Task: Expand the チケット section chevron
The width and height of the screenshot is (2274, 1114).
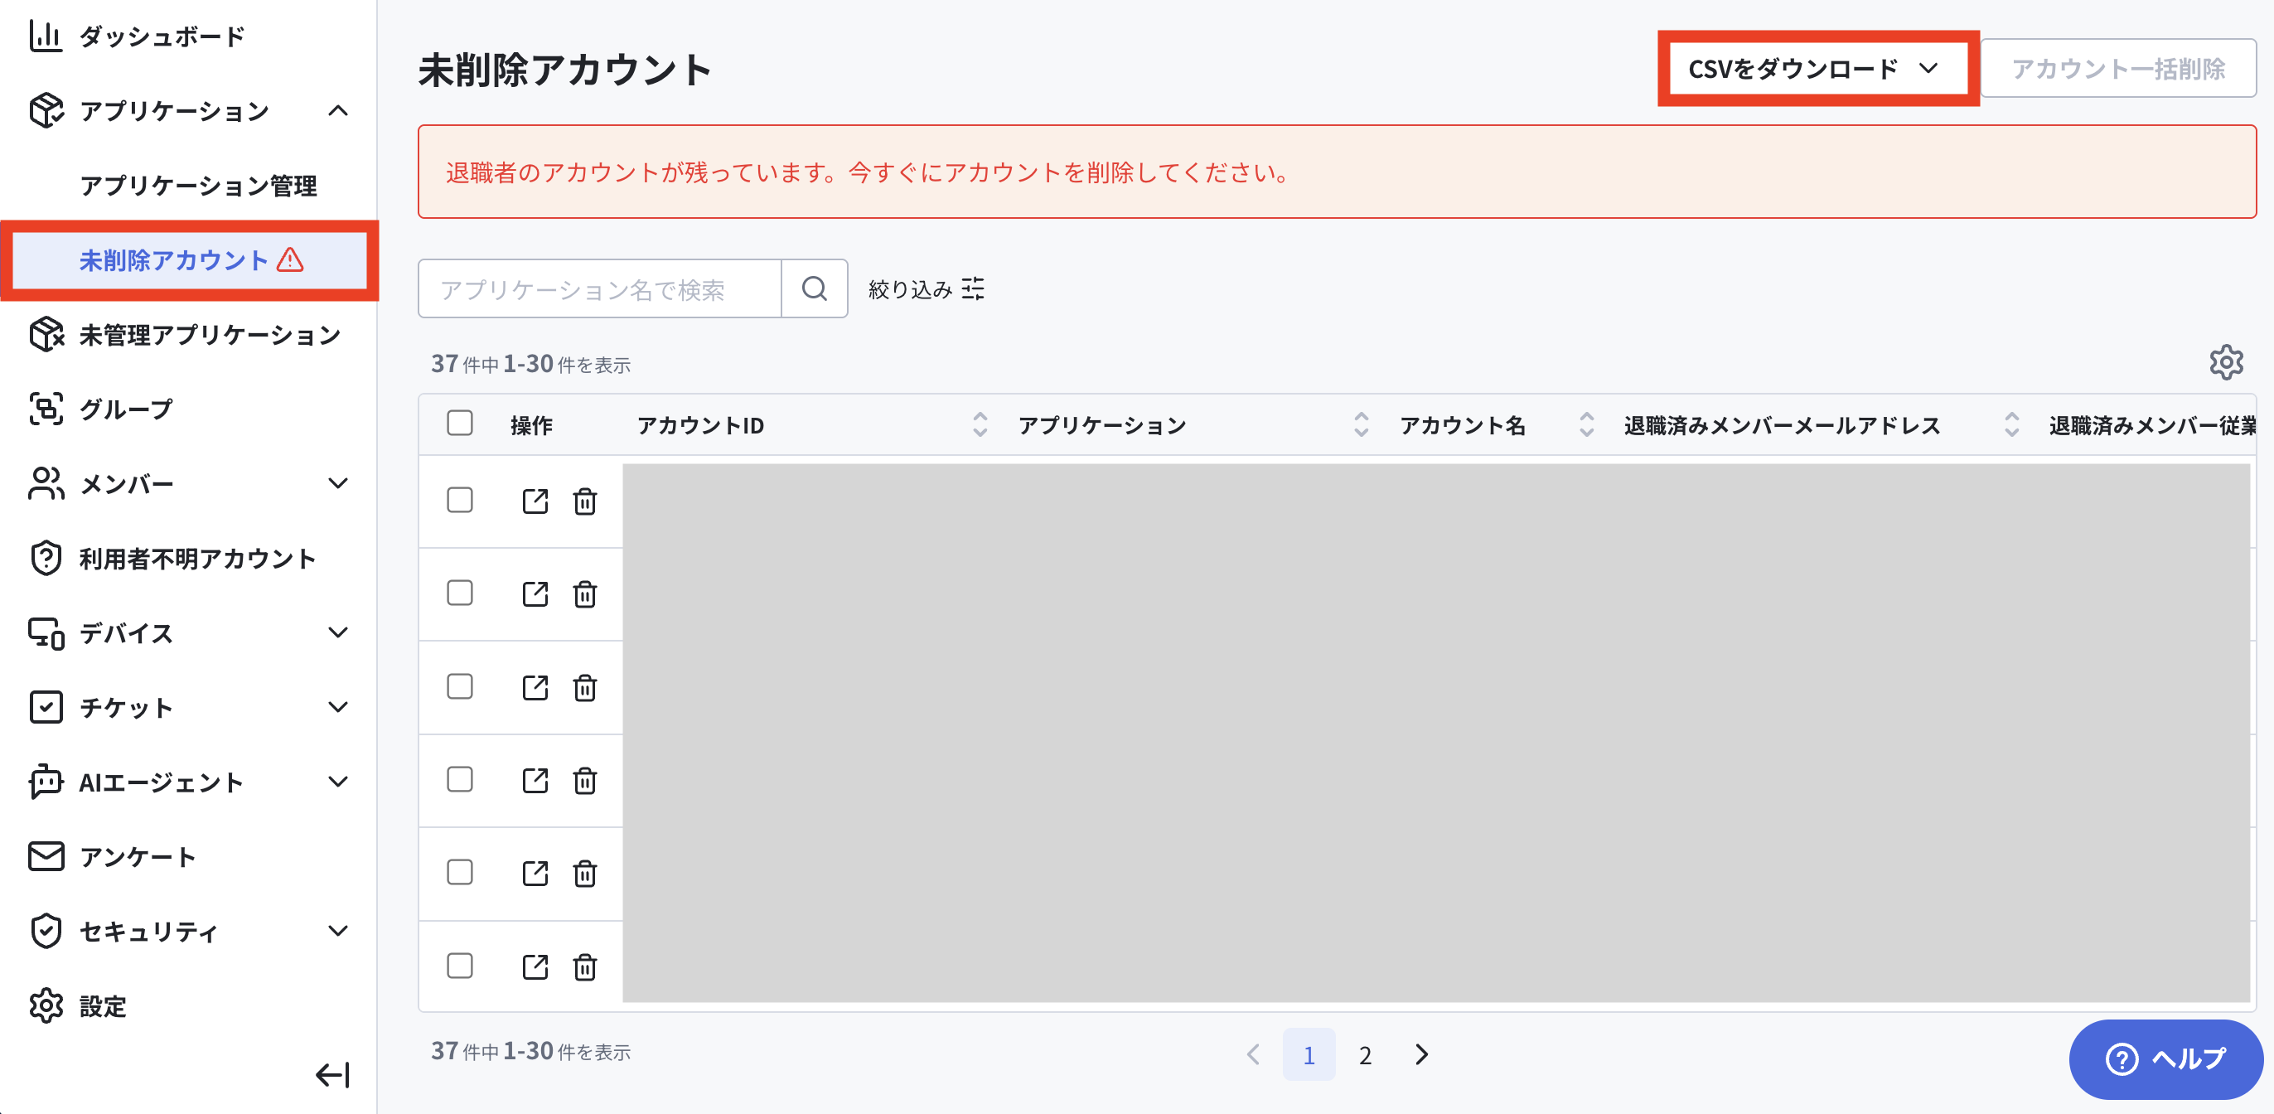Action: 338,707
